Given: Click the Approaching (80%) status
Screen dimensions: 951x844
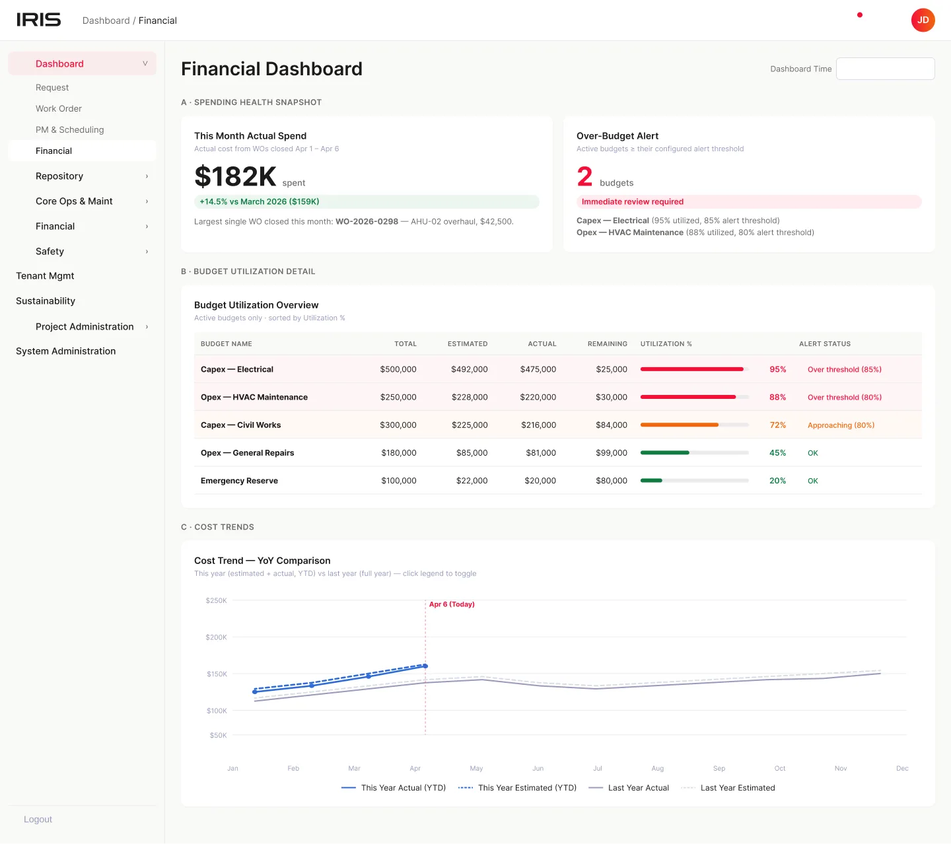Looking at the screenshot, I should pyautogui.click(x=841, y=425).
